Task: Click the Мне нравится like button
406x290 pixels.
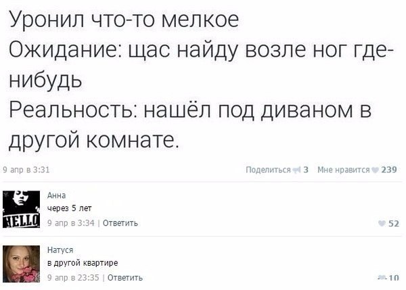Action: tap(344, 170)
